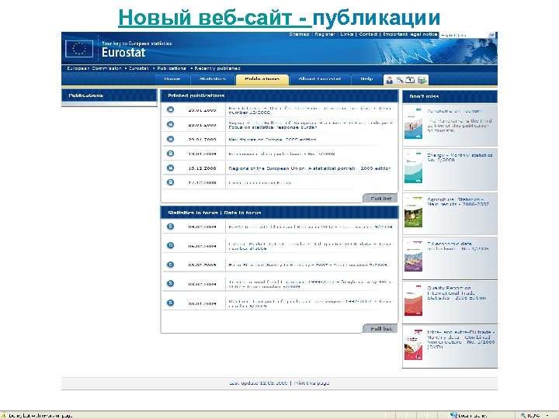559x419 pixels.
Task: Click Publications in the left sidebar menu
Action: click(x=86, y=95)
